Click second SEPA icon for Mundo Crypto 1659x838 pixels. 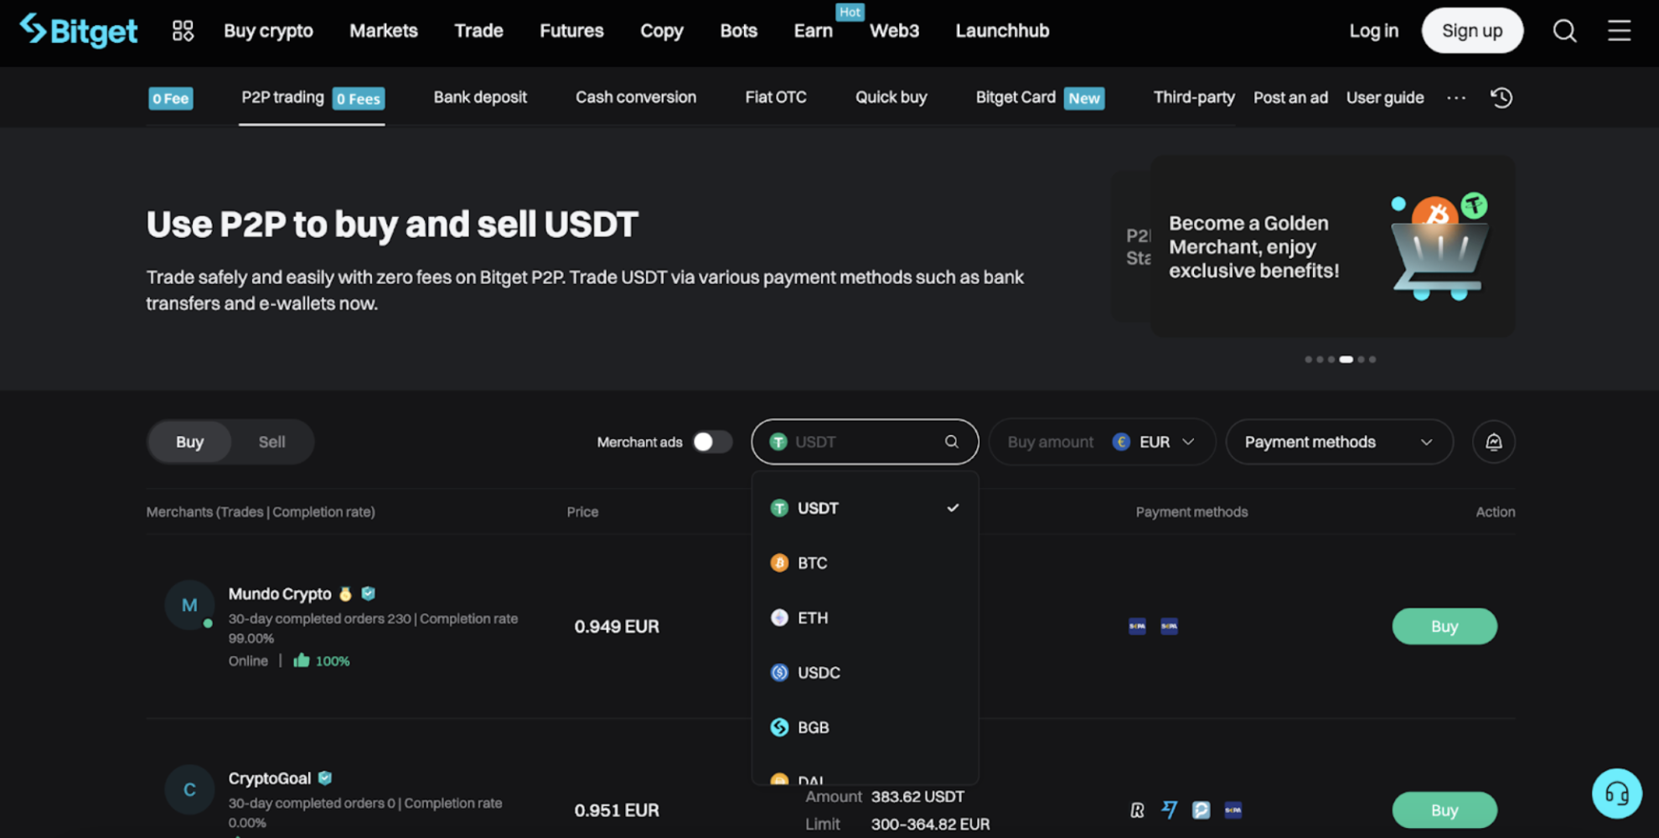pyautogui.click(x=1169, y=626)
